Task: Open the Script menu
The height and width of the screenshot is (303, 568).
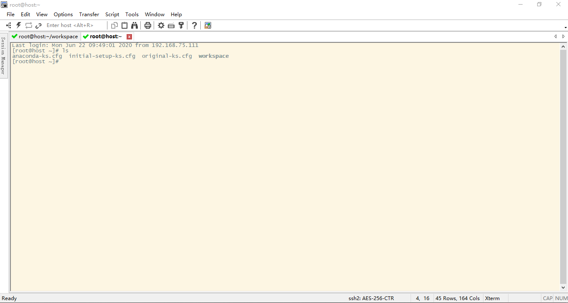Action: [x=112, y=14]
